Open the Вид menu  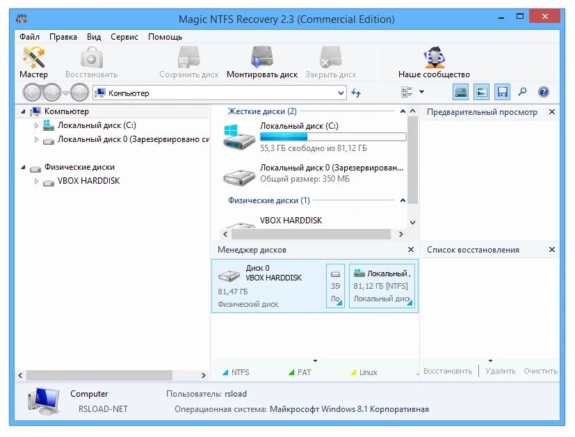[x=94, y=37]
